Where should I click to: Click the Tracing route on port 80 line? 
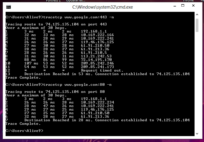55,92
